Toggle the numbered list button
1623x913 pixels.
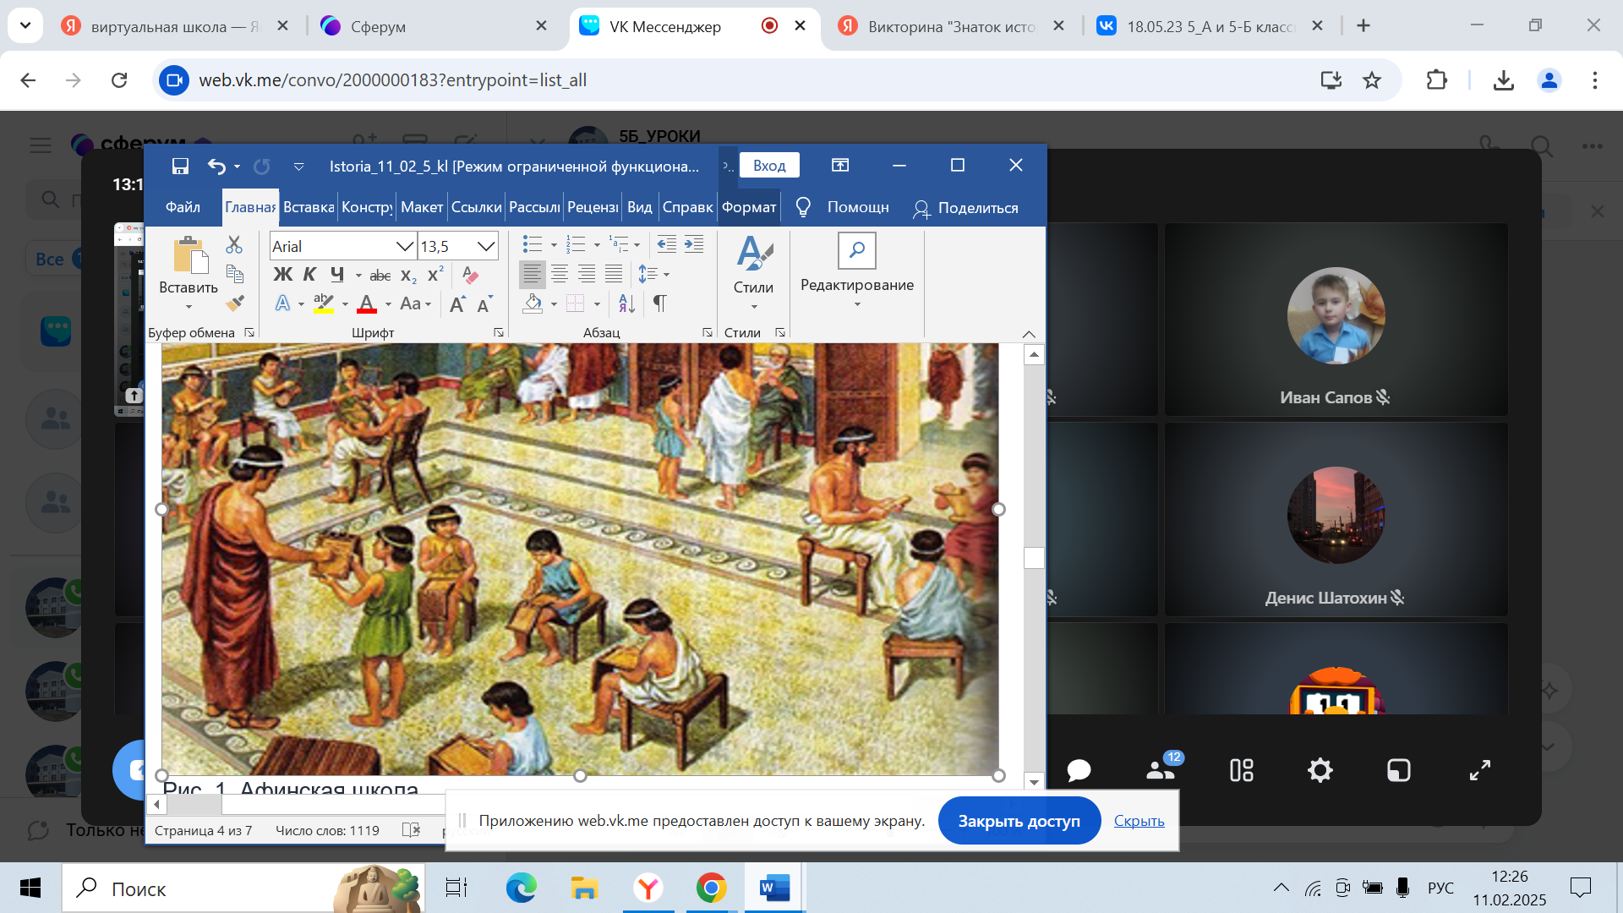576,245
